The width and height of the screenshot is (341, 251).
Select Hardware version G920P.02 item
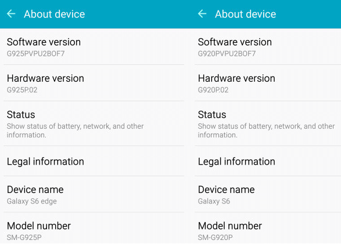pyautogui.click(x=268, y=83)
